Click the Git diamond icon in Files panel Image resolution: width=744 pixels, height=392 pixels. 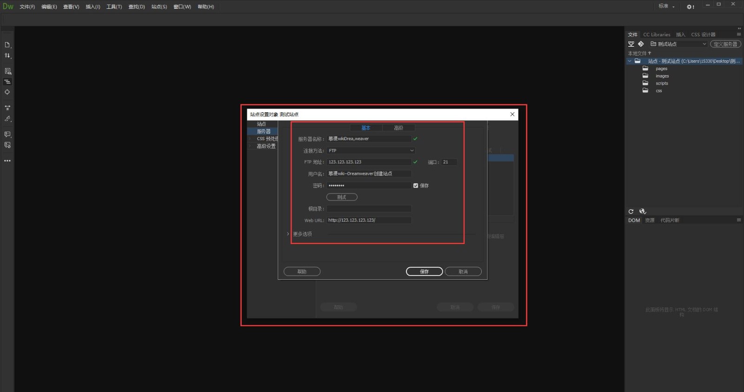tap(641, 44)
